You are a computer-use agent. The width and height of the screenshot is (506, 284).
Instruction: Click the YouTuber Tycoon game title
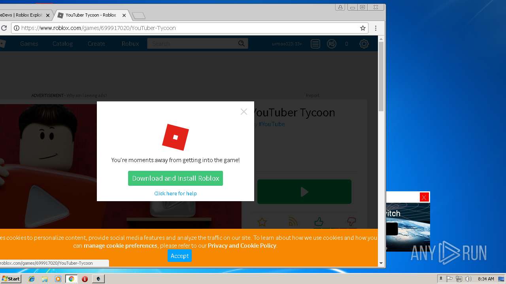[293, 112]
